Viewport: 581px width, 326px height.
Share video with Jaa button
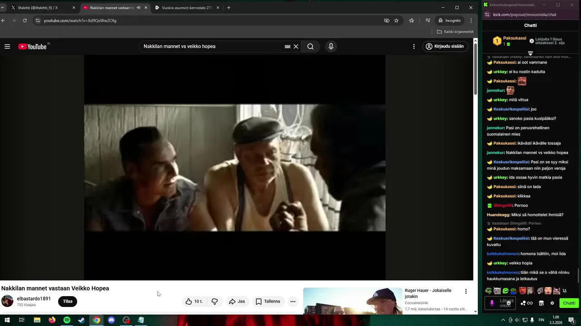[x=237, y=302]
